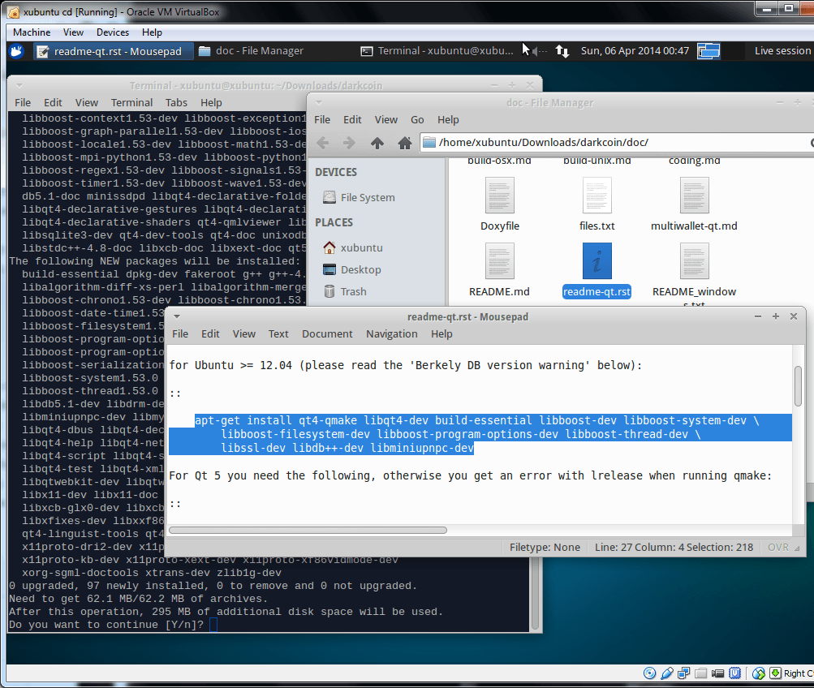Screen dimensions: 814x688
Task: Open the File Manager window menu arrow
Action: pyautogui.click(x=319, y=103)
